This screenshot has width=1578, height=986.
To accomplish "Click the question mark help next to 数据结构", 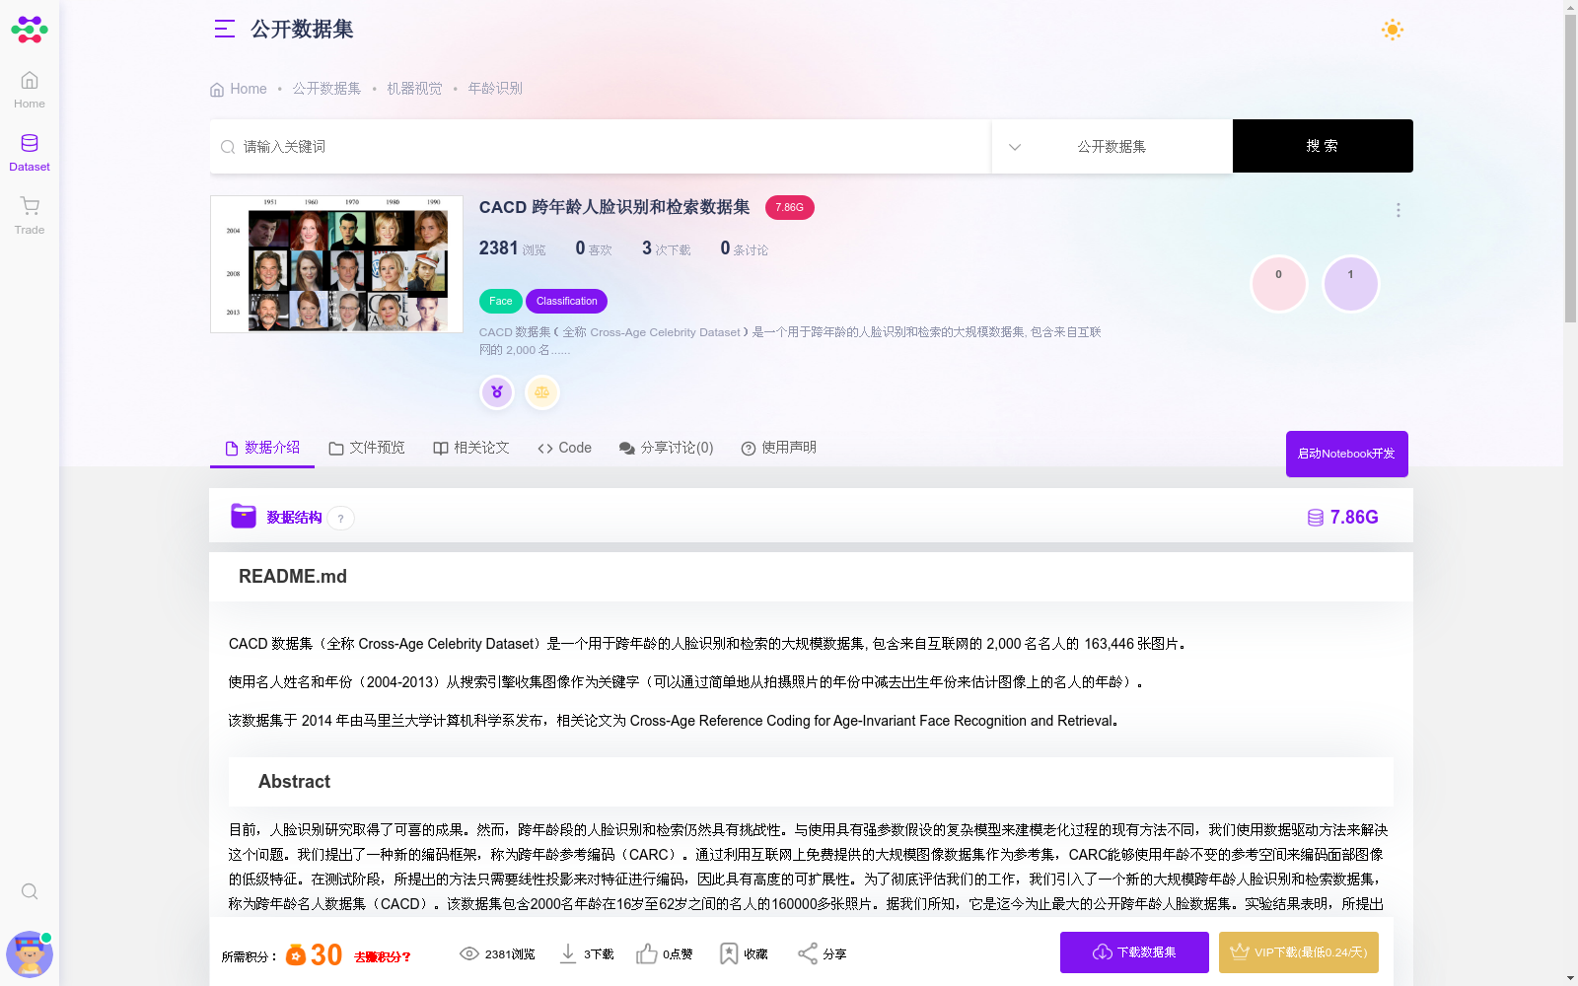I will (x=341, y=519).
